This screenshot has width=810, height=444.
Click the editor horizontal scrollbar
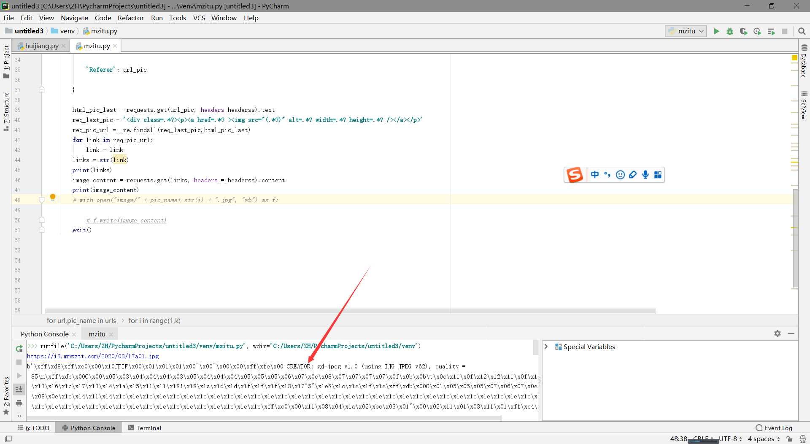coord(350,311)
